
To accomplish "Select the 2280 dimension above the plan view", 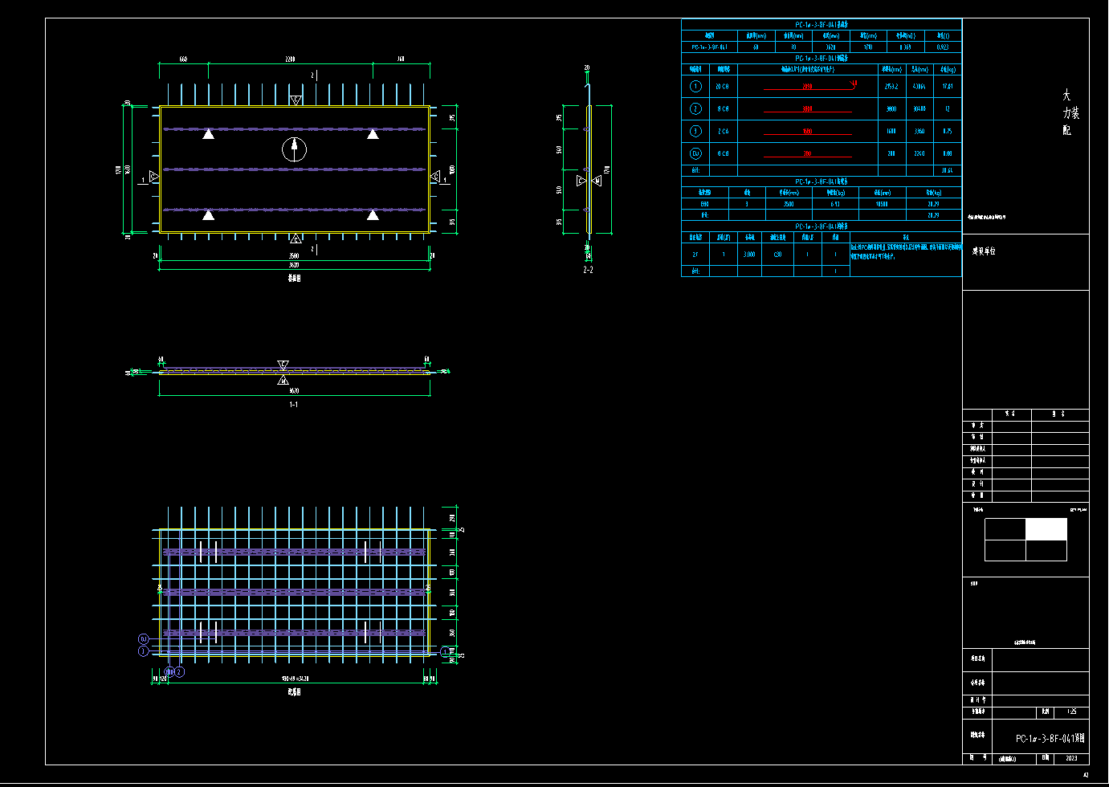I will click(290, 59).
